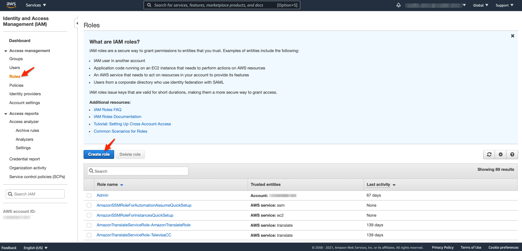
Task: Open the Support dropdown menu
Action: pos(505,5)
